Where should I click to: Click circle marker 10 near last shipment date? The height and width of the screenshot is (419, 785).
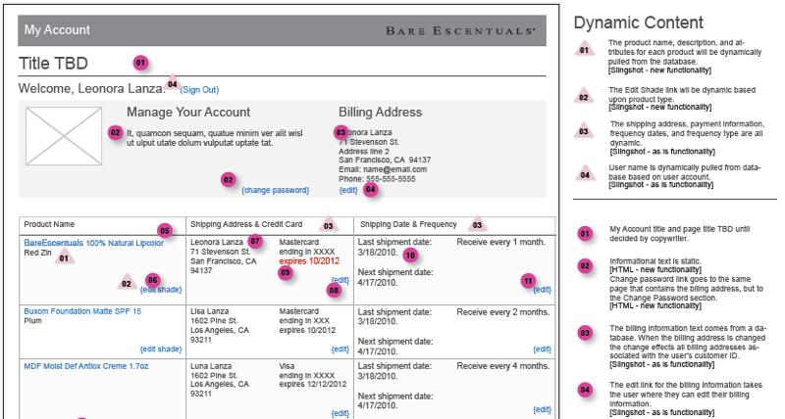411,256
